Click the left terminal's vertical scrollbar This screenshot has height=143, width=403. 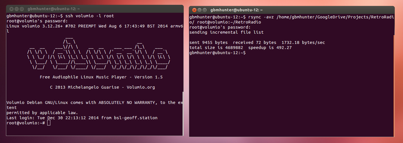(183, 113)
